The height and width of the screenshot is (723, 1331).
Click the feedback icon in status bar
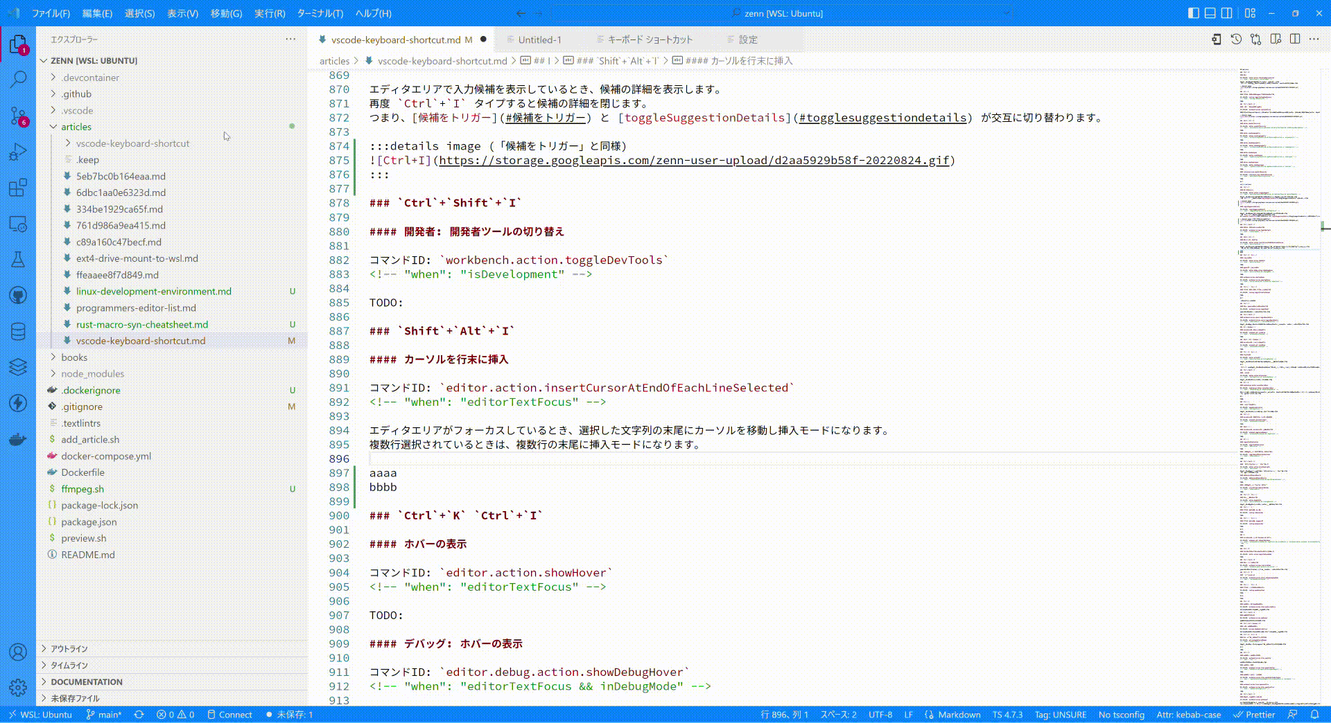[1292, 715]
